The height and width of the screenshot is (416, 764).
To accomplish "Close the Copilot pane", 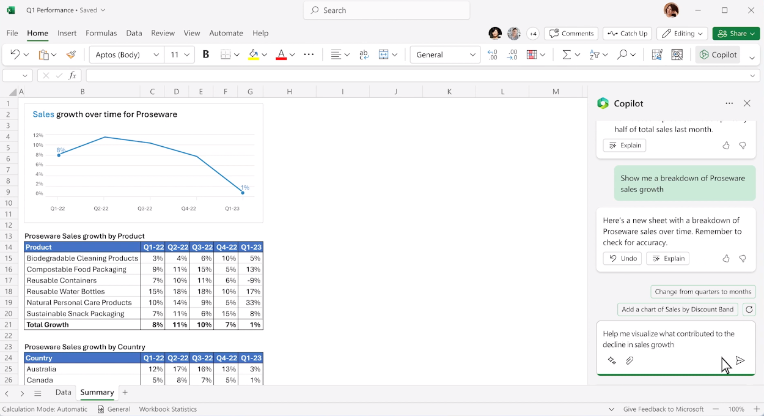I will click(747, 103).
